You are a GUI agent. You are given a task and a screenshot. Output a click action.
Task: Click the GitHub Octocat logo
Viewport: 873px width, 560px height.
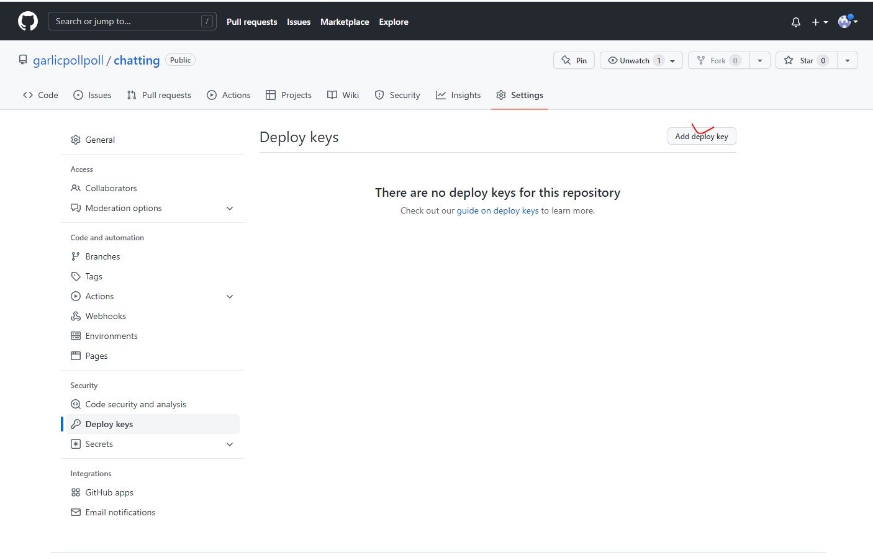coord(28,21)
